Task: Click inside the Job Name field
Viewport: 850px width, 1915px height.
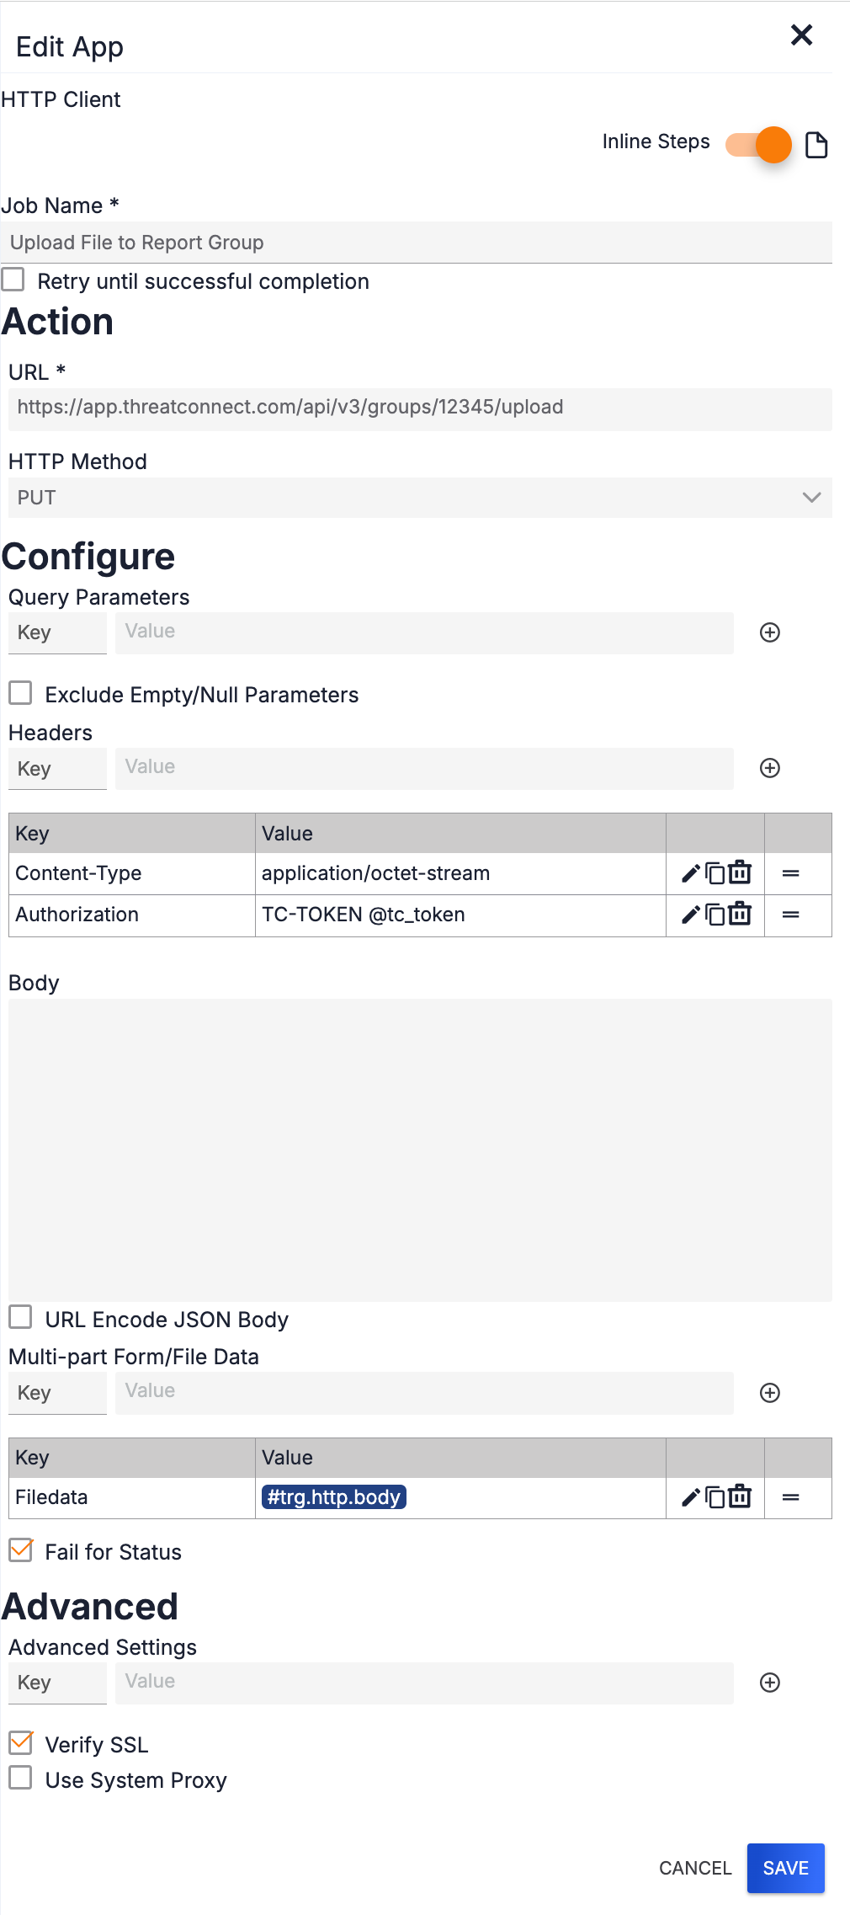Action: [337, 243]
